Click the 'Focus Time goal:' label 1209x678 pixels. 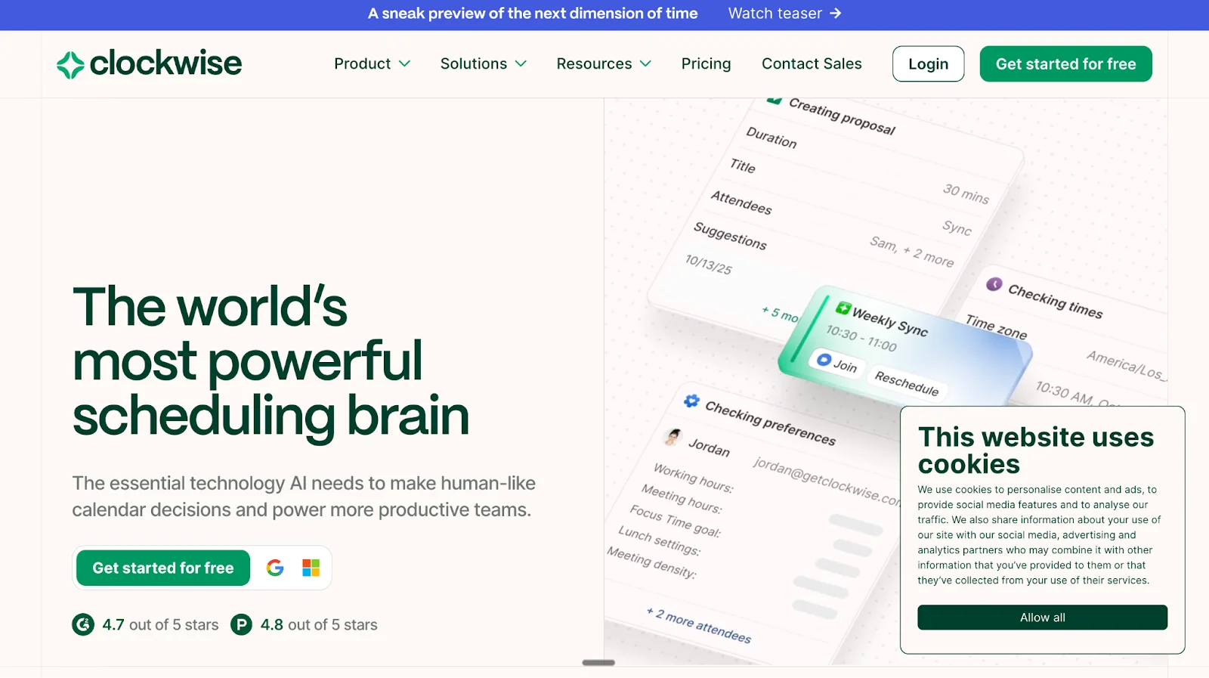[x=676, y=521]
